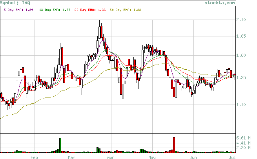Click the Symbol: TMQ title text
The width and height of the screenshot is (257, 159).
15,3
